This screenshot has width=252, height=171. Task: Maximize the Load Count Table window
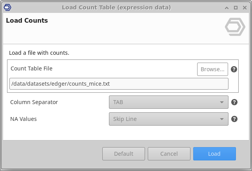coord(236,7)
